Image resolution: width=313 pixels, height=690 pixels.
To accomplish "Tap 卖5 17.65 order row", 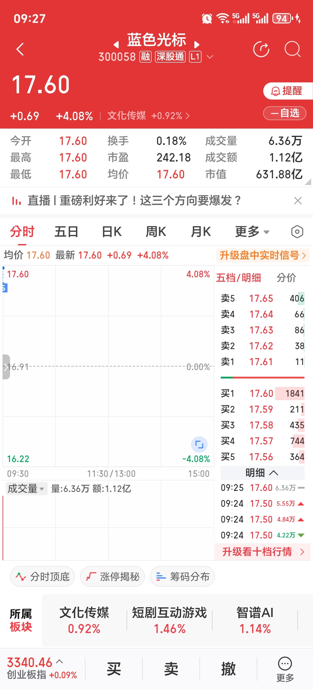I will pyautogui.click(x=262, y=298).
